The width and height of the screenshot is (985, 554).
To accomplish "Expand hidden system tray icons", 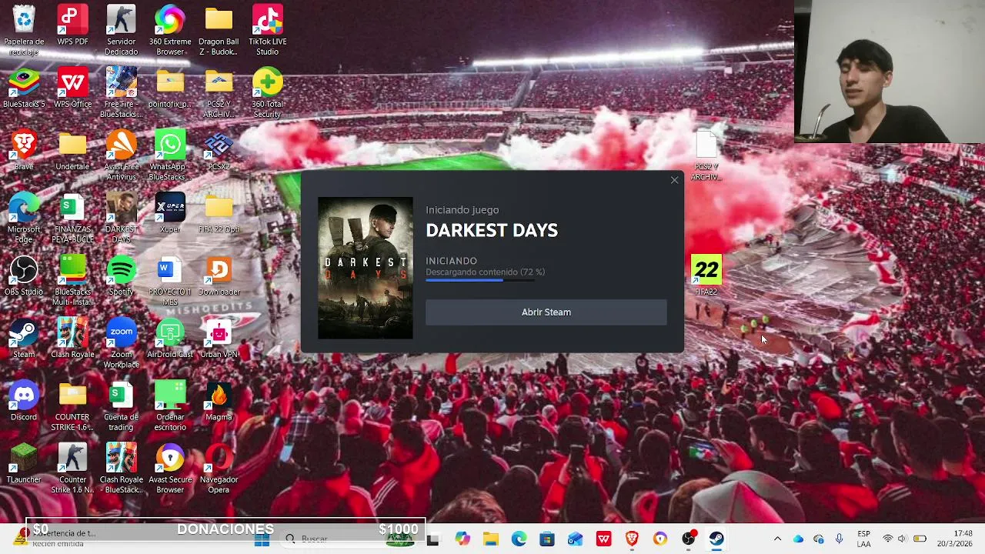I will (777, 539).
